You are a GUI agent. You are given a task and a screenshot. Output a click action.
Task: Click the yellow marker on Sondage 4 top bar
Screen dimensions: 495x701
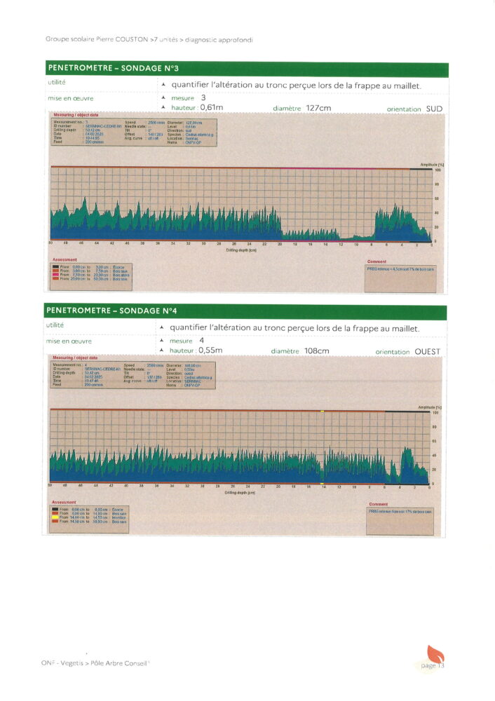[322, 411]
